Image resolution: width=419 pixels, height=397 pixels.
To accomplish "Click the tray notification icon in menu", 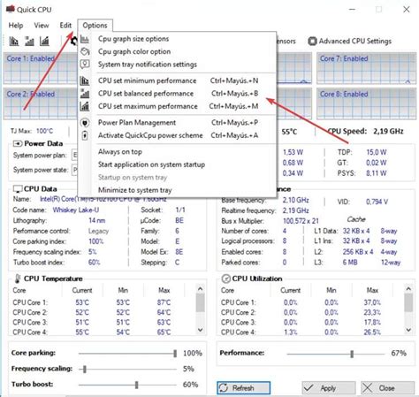I will click(x=85, y=65).
